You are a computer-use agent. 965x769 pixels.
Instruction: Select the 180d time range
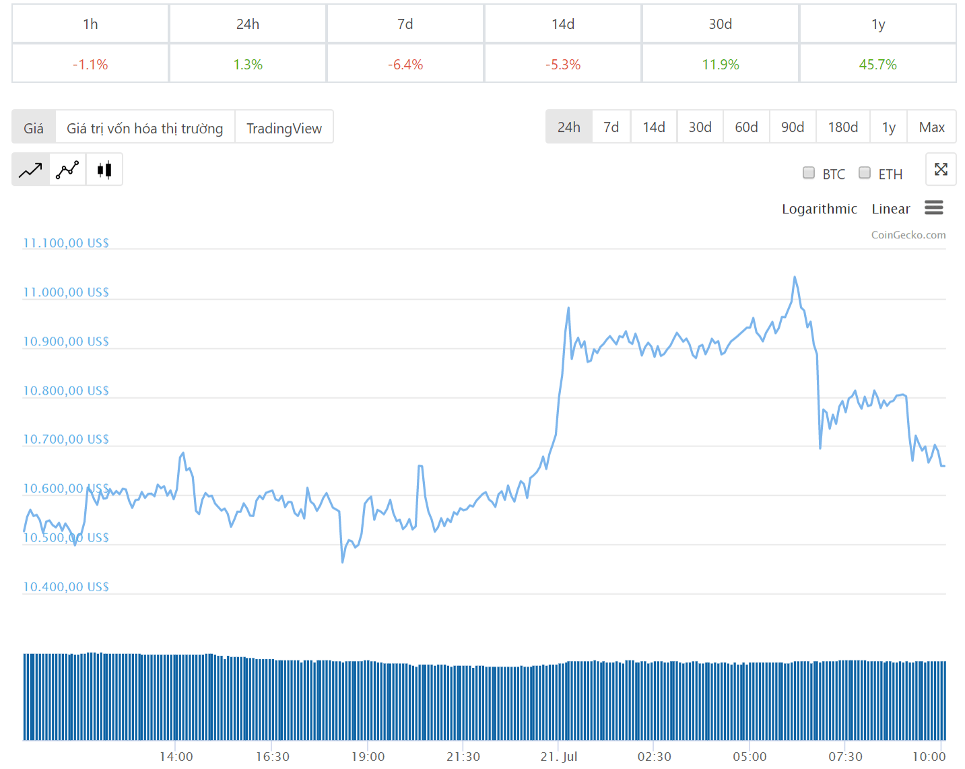coord(843,127)
